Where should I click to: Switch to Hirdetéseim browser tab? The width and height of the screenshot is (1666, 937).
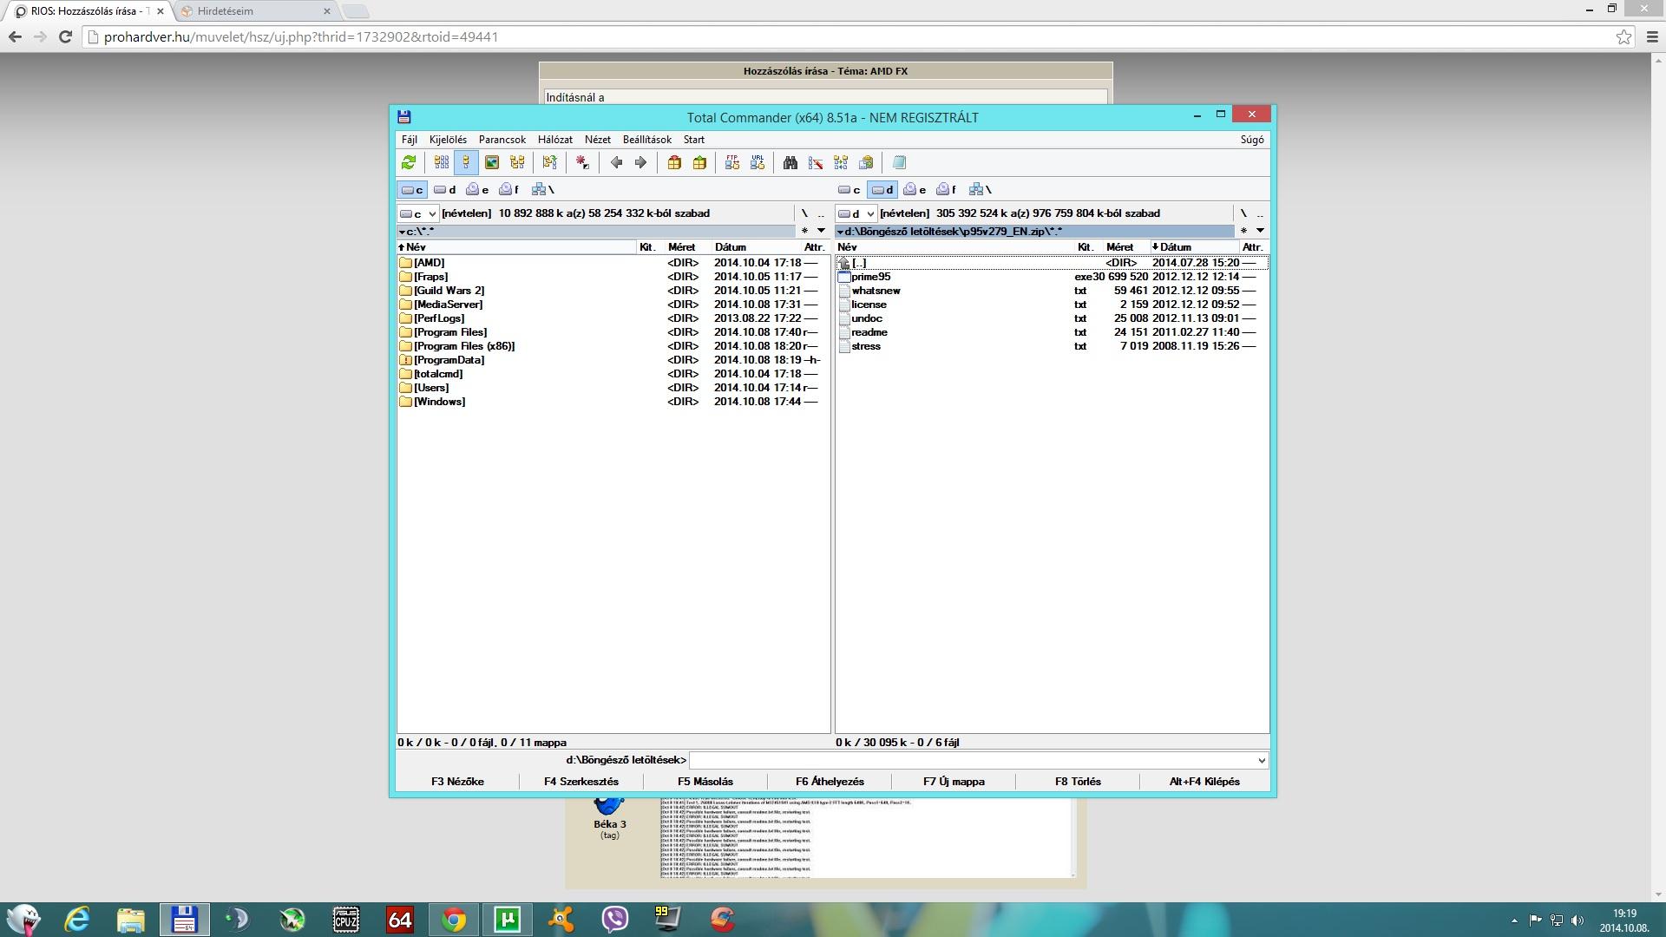[256, 11]
